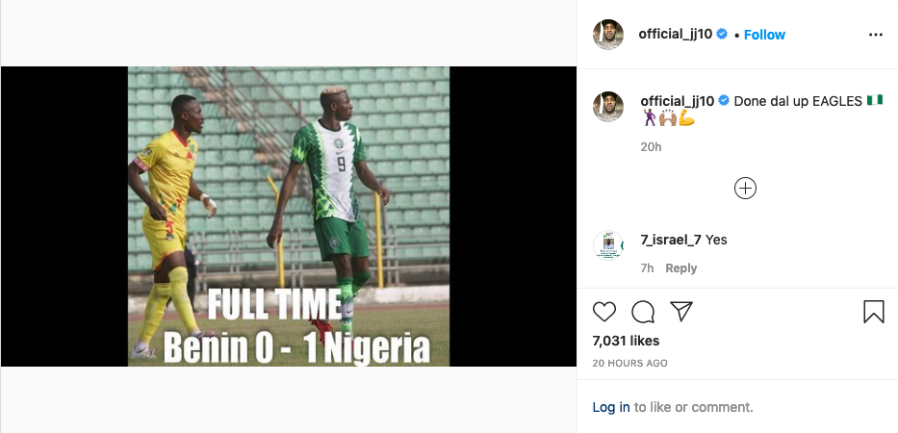Image resolution: width=898 pixels, height=433 pixels.
Task: Click the 20 HOURS AGO timestamp
Action: [629, 364]
